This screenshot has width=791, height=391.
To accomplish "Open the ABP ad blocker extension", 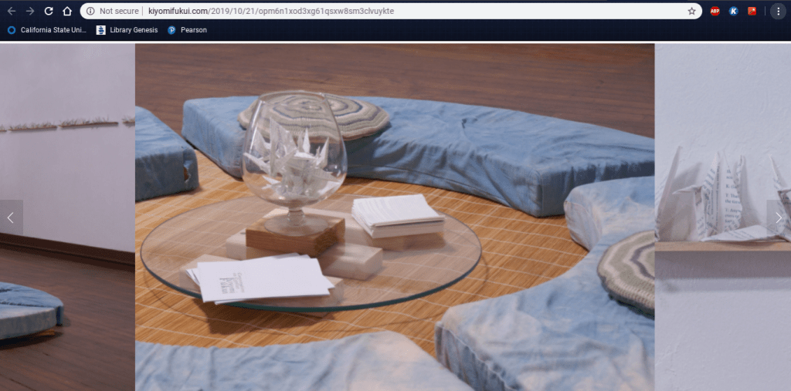I will coord(715,12).
